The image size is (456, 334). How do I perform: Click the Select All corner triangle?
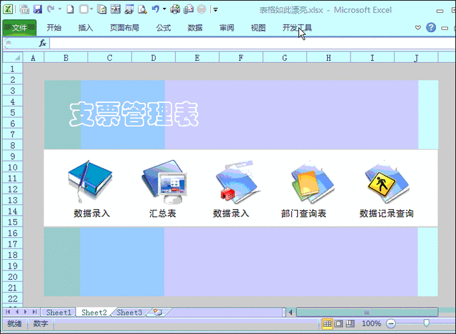[x=13, y=57]
